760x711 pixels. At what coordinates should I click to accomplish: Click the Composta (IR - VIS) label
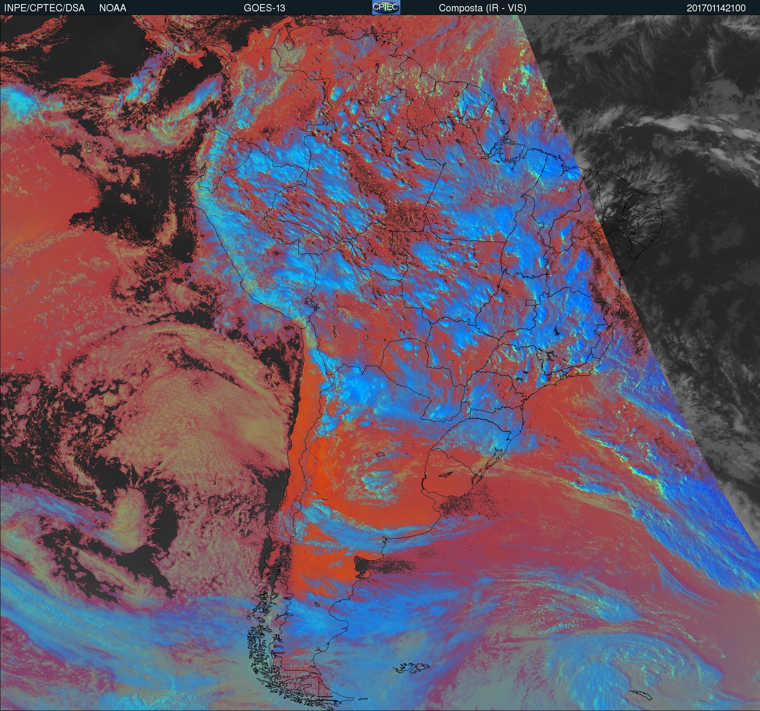point(482,8)
